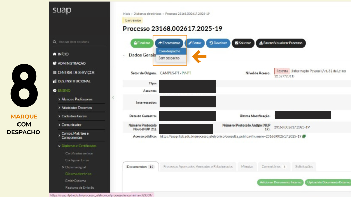Click the search magnifier icon in the sidebar
Screen dimensions: 351x197
55,42
